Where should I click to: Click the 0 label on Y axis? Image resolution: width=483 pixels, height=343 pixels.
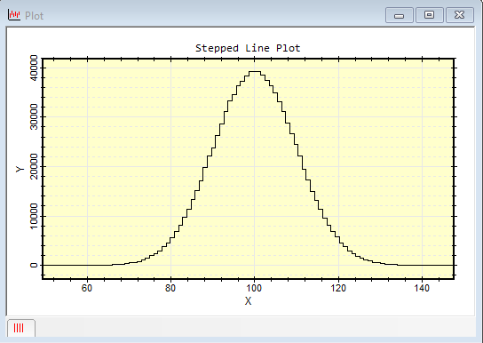point(34,265)
